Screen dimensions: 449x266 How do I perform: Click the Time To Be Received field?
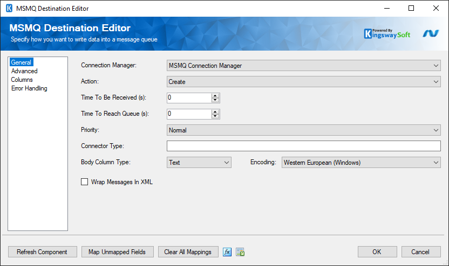pos(189,97)
